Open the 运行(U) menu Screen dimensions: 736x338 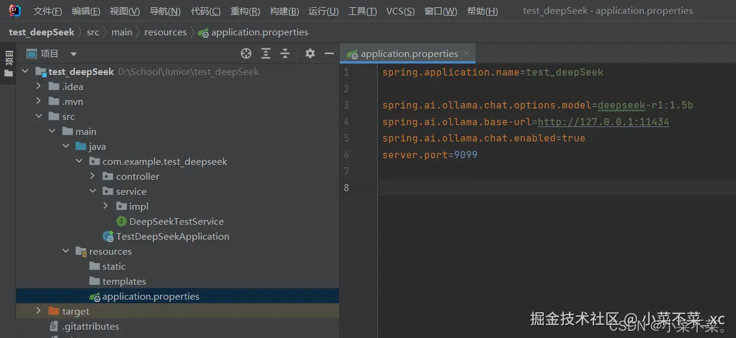[323, 11]
